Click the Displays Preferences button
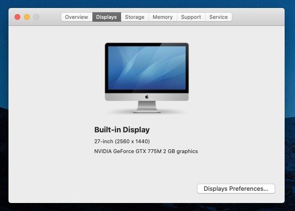 [x=236, y=188]
